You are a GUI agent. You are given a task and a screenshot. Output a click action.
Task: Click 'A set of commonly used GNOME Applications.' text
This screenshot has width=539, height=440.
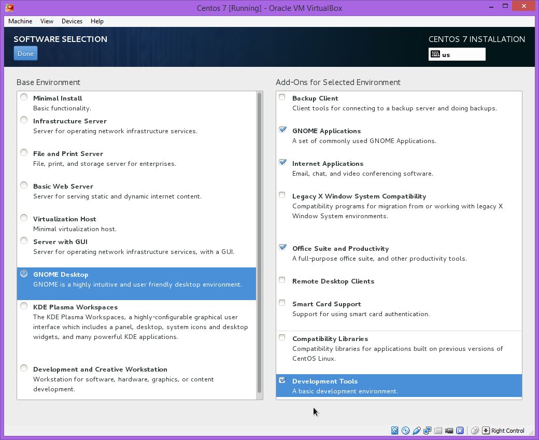tap(364, 141)
